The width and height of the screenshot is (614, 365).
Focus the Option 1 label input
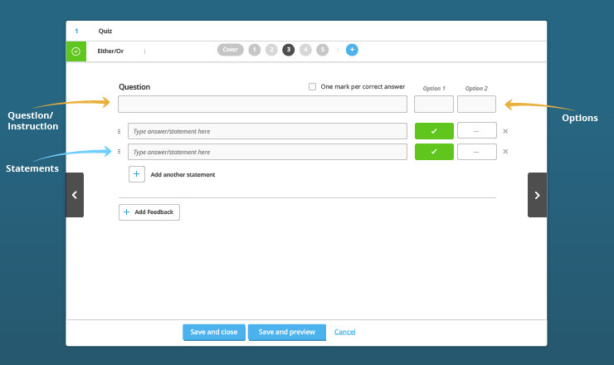(434, 105)
